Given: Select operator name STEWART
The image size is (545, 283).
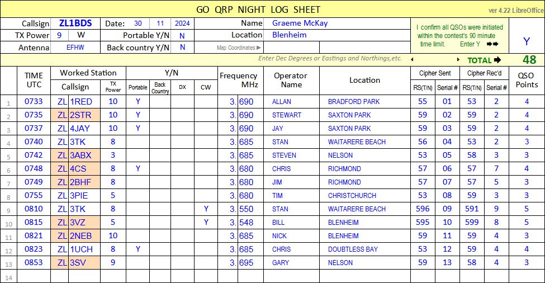Looking at the screenshot, I should [x=287, y=115].
